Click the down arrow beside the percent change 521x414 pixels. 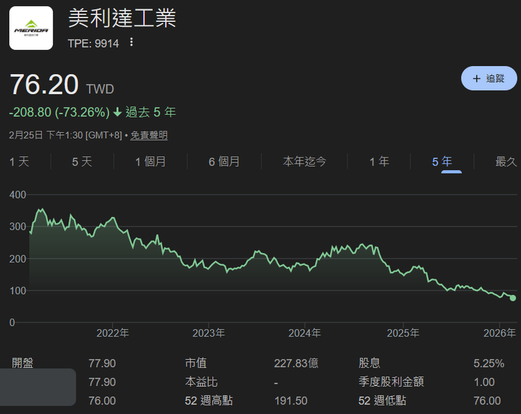pos(118,112)
